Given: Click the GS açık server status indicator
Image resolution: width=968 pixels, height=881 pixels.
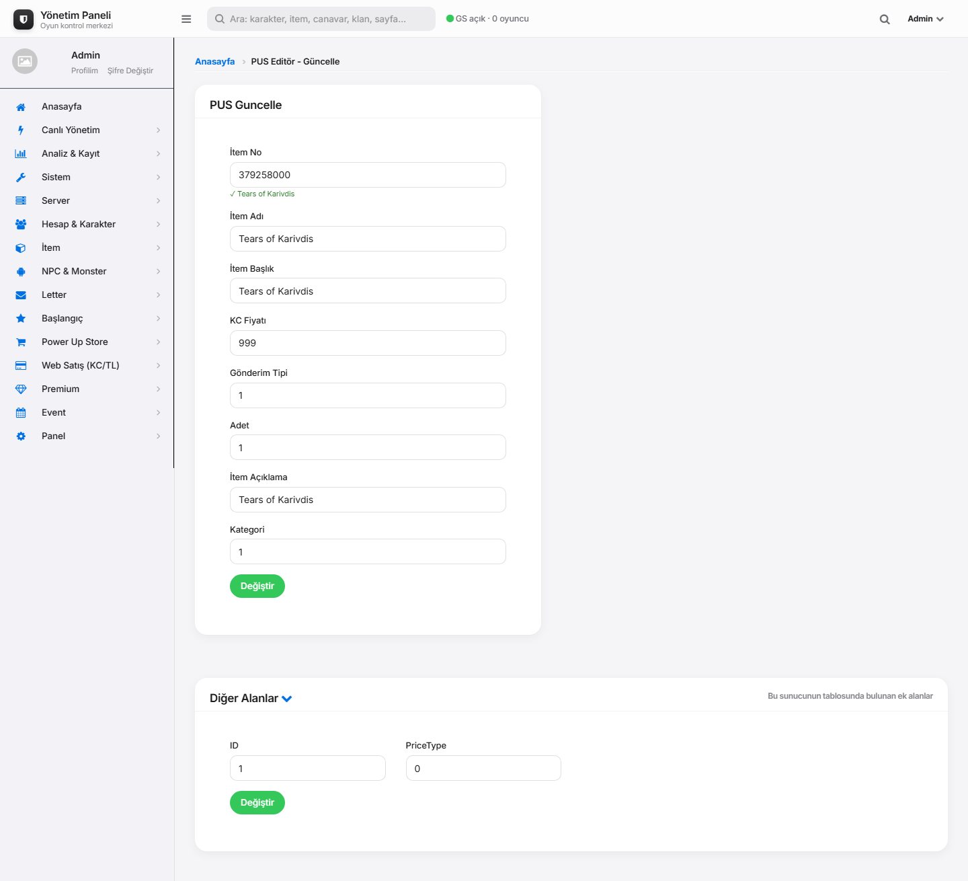Looking at the screenshot, I should tap(487, 19).
